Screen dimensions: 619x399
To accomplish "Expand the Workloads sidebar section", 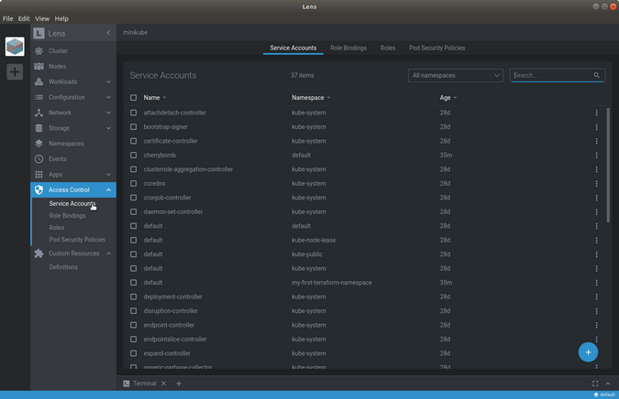I will tap(108, 81).
